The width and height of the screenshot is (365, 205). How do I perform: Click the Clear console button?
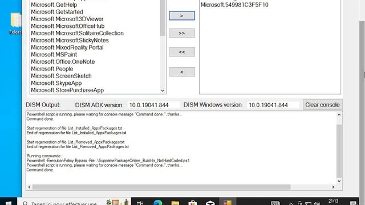(322, 105)
